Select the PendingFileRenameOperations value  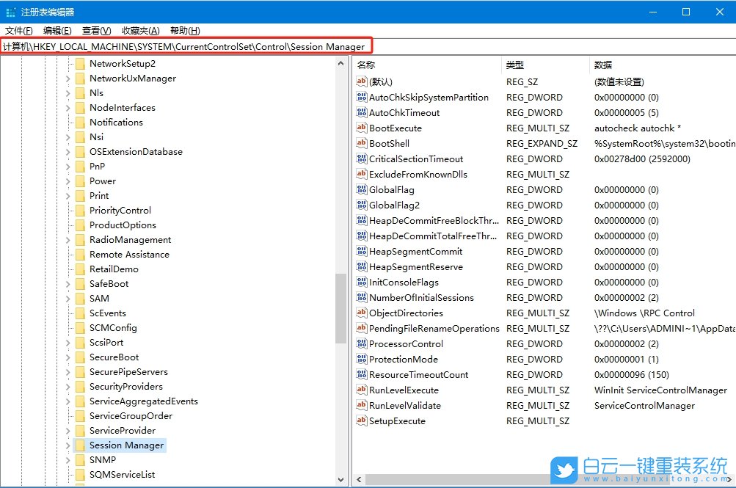(434, 328)
